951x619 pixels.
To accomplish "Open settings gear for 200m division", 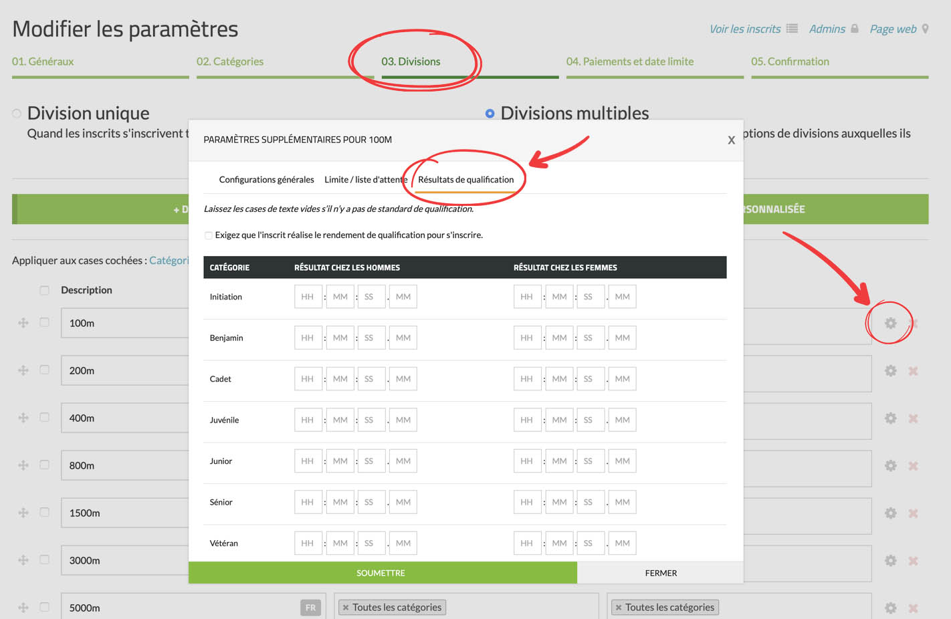I will 890,370.
